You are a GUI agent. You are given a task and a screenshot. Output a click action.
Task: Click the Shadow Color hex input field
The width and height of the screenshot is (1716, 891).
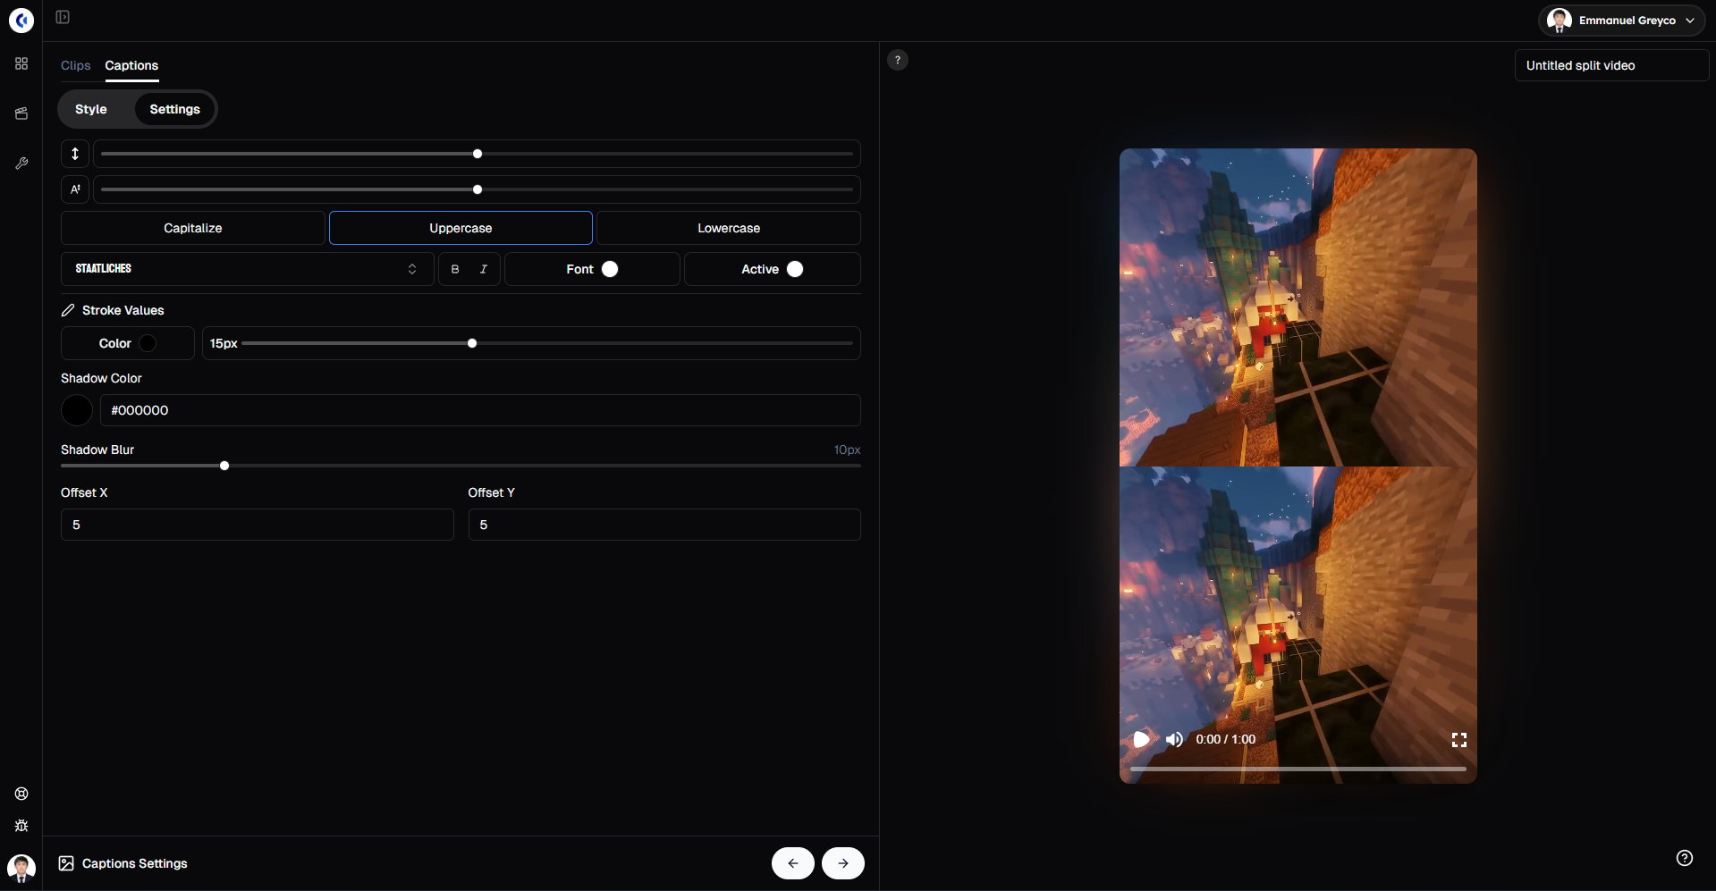[480, 410]
